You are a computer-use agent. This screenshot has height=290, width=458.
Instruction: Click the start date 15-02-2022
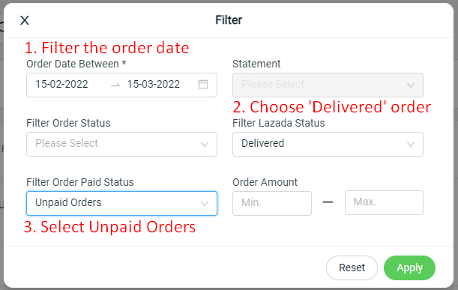point(61,84)
